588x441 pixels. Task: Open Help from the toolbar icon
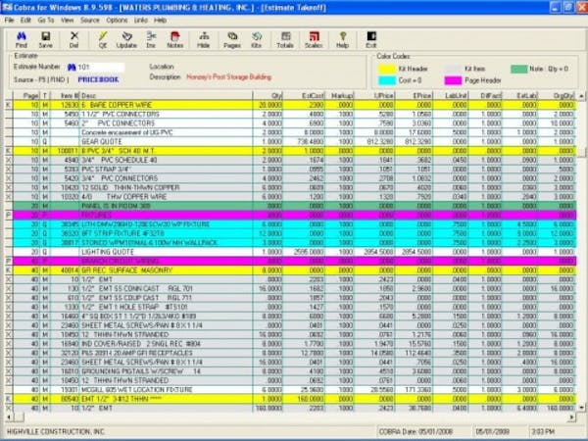342,39
